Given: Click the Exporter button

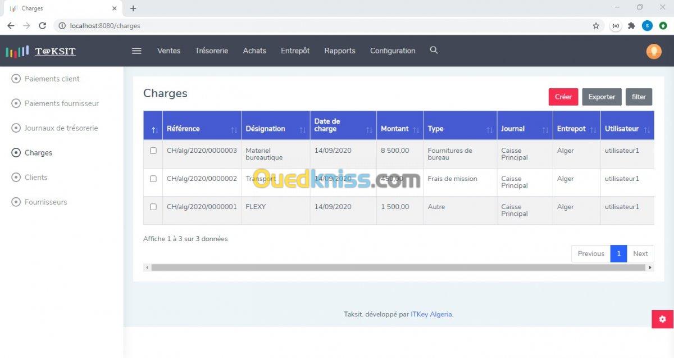Looking at the screenshot, I should click(602, 97).
